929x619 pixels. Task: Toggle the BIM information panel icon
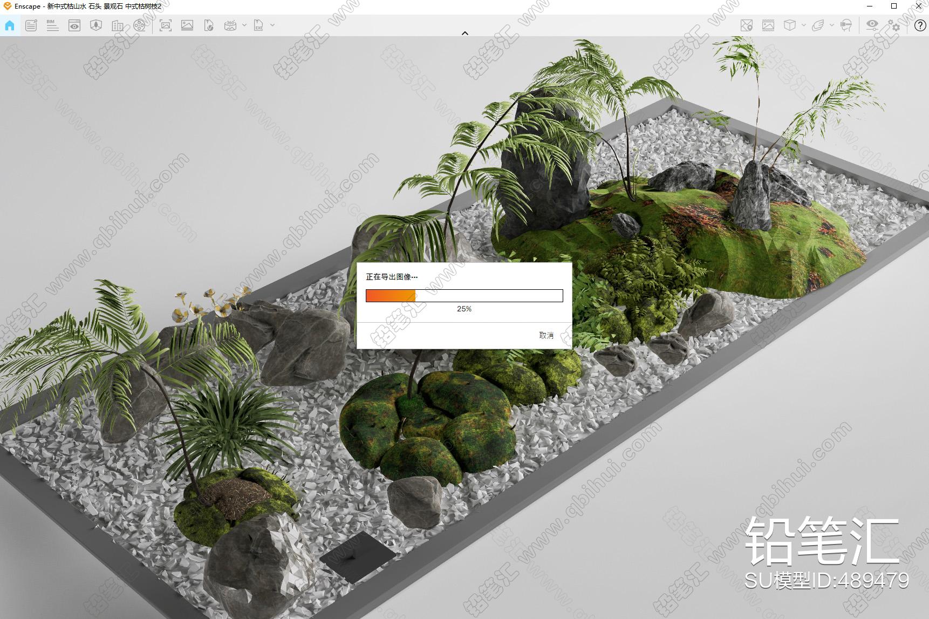52,25
